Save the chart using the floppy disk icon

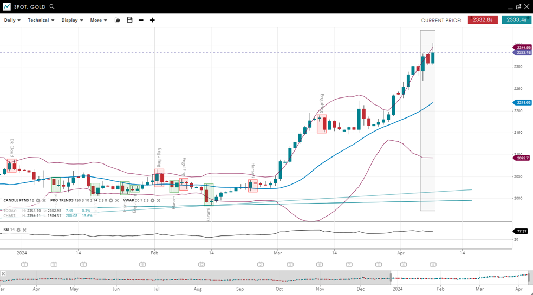129,20
